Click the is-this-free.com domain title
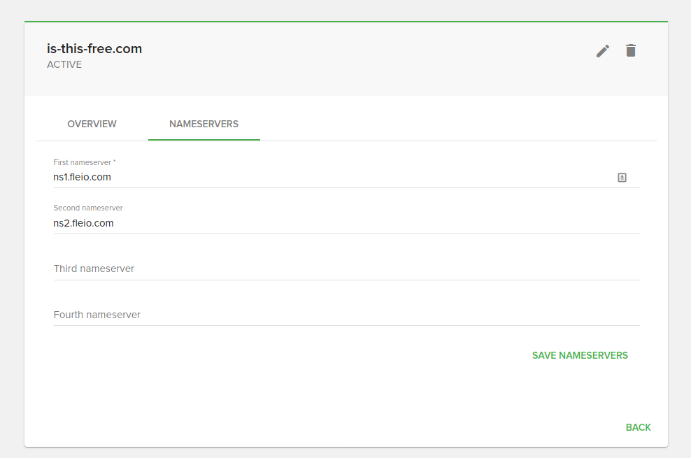 [94, 48]
